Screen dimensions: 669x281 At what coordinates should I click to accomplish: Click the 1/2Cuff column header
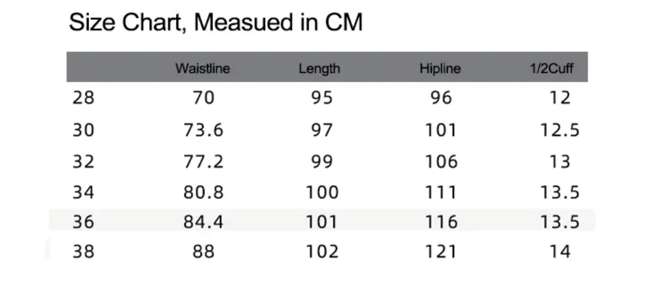pos(551,69)
